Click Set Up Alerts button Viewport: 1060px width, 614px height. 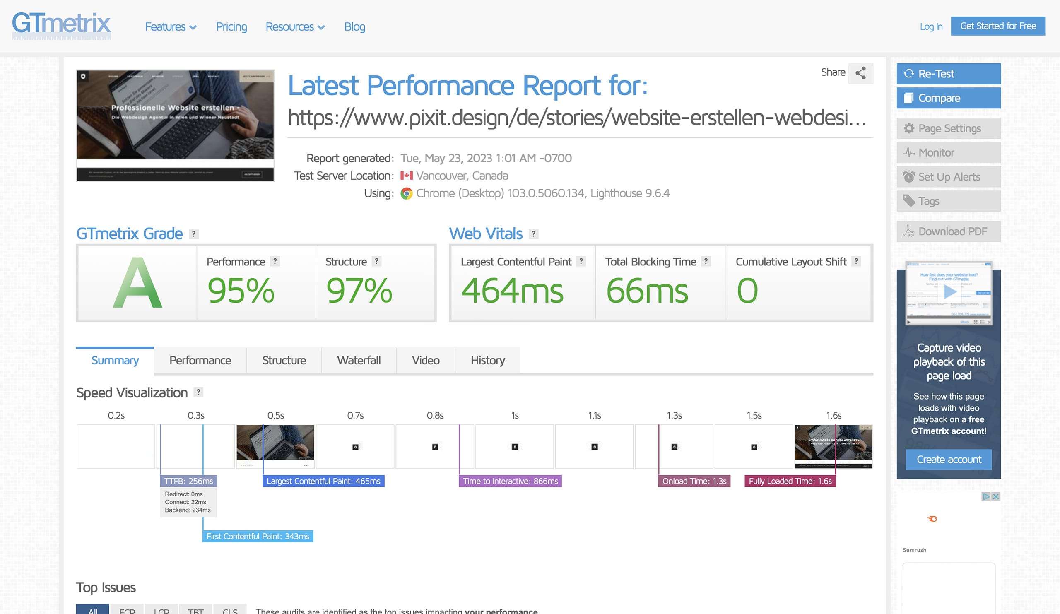pyautogui.click(x=949, y=177)
